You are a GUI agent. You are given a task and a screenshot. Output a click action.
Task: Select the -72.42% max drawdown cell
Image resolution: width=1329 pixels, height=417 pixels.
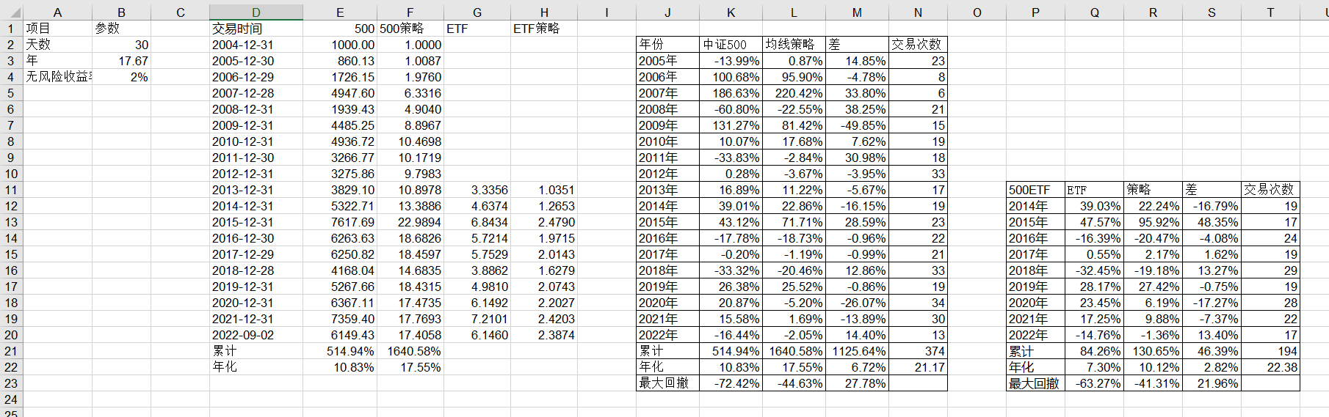(731, 383)
